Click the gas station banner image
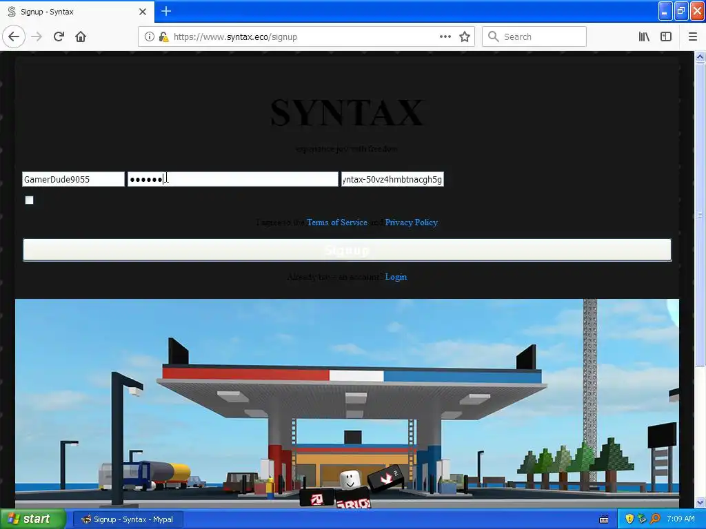 [x=347, y=404]
